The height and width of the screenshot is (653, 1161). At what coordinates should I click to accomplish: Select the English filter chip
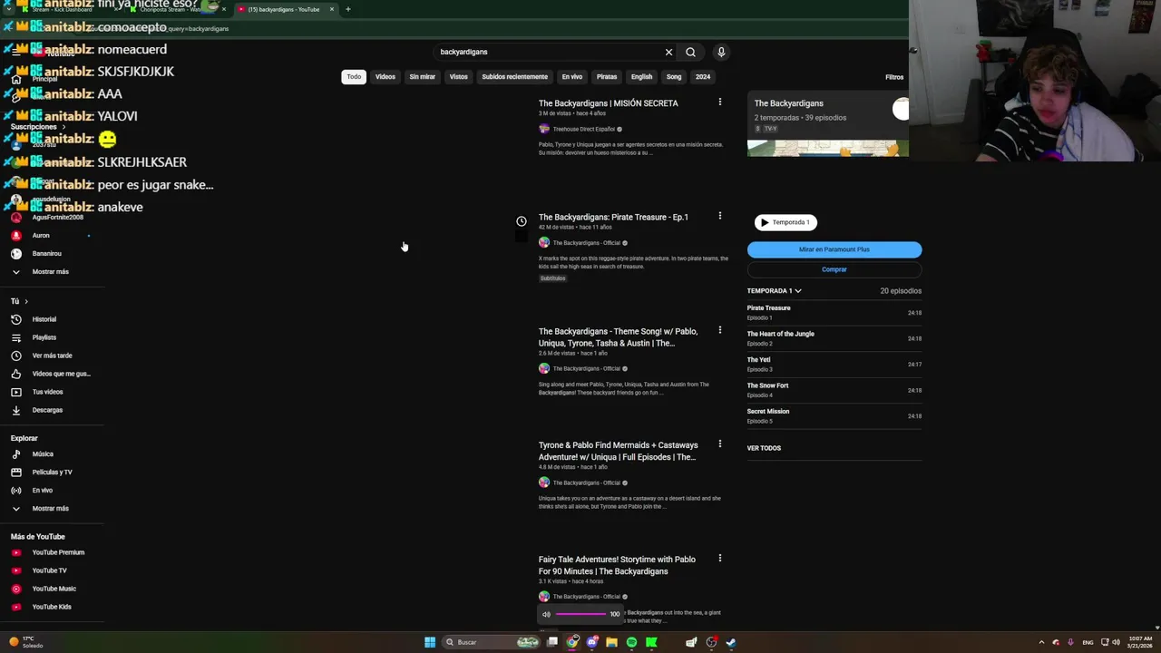click(x=641, y=77)
